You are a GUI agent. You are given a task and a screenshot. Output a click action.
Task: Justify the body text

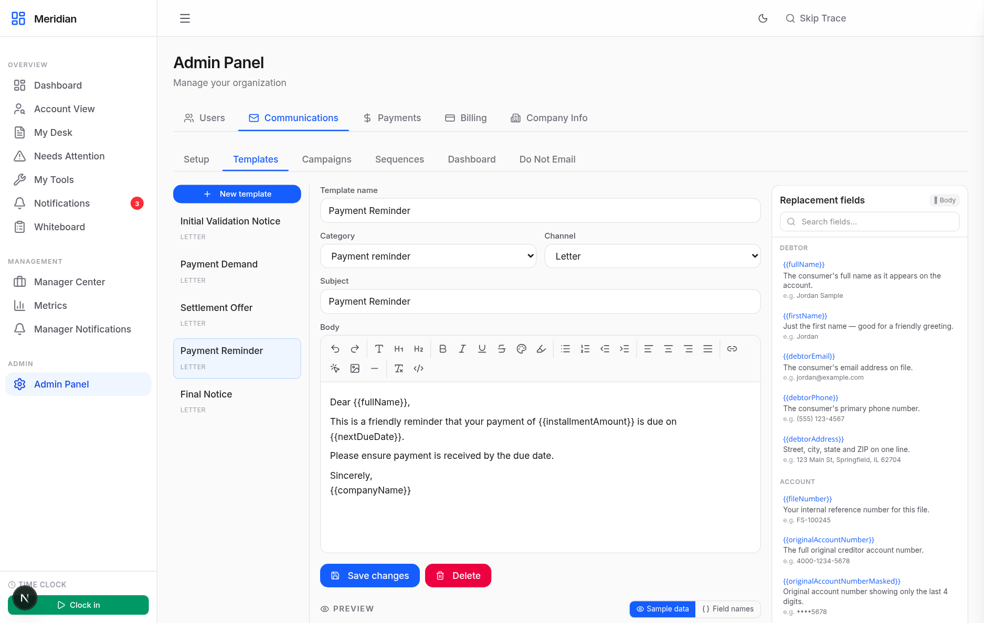[707, 349]
